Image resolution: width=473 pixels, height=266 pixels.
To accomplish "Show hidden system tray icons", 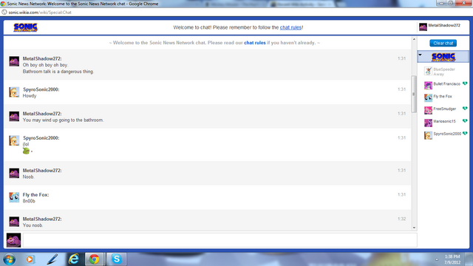I will (x=437, y=259).
